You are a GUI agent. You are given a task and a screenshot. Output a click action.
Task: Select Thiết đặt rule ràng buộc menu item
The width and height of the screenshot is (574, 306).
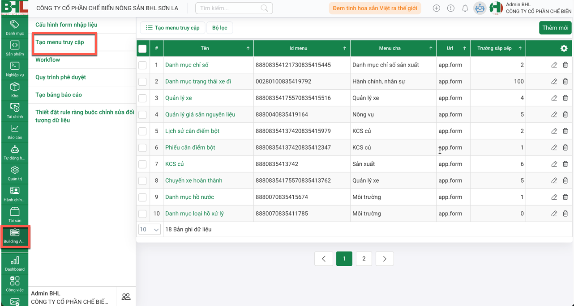tap(85, 116)
